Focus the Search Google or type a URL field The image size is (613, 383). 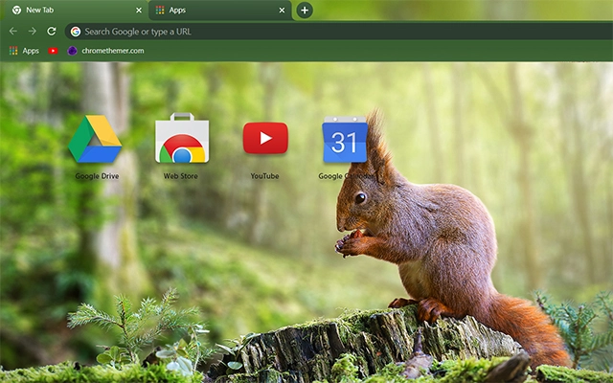[x=338, y=32]
